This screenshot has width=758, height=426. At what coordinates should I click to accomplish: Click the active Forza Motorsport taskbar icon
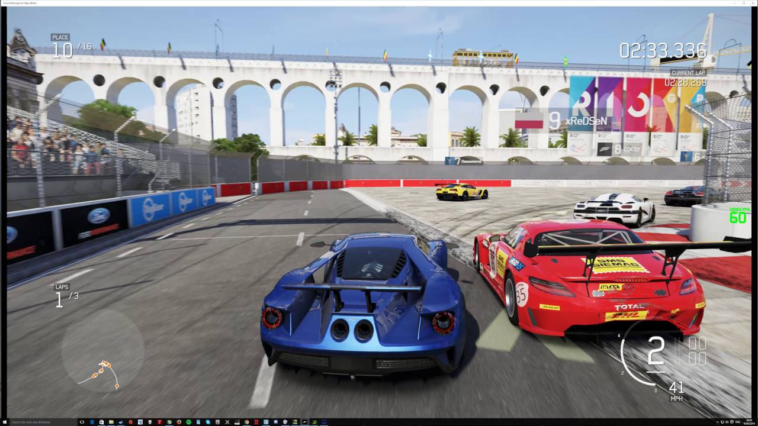(x=304, y=422)
